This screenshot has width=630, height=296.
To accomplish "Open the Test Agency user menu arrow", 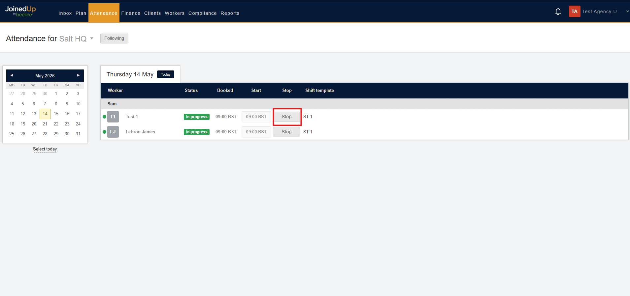I will click(627, 12).
